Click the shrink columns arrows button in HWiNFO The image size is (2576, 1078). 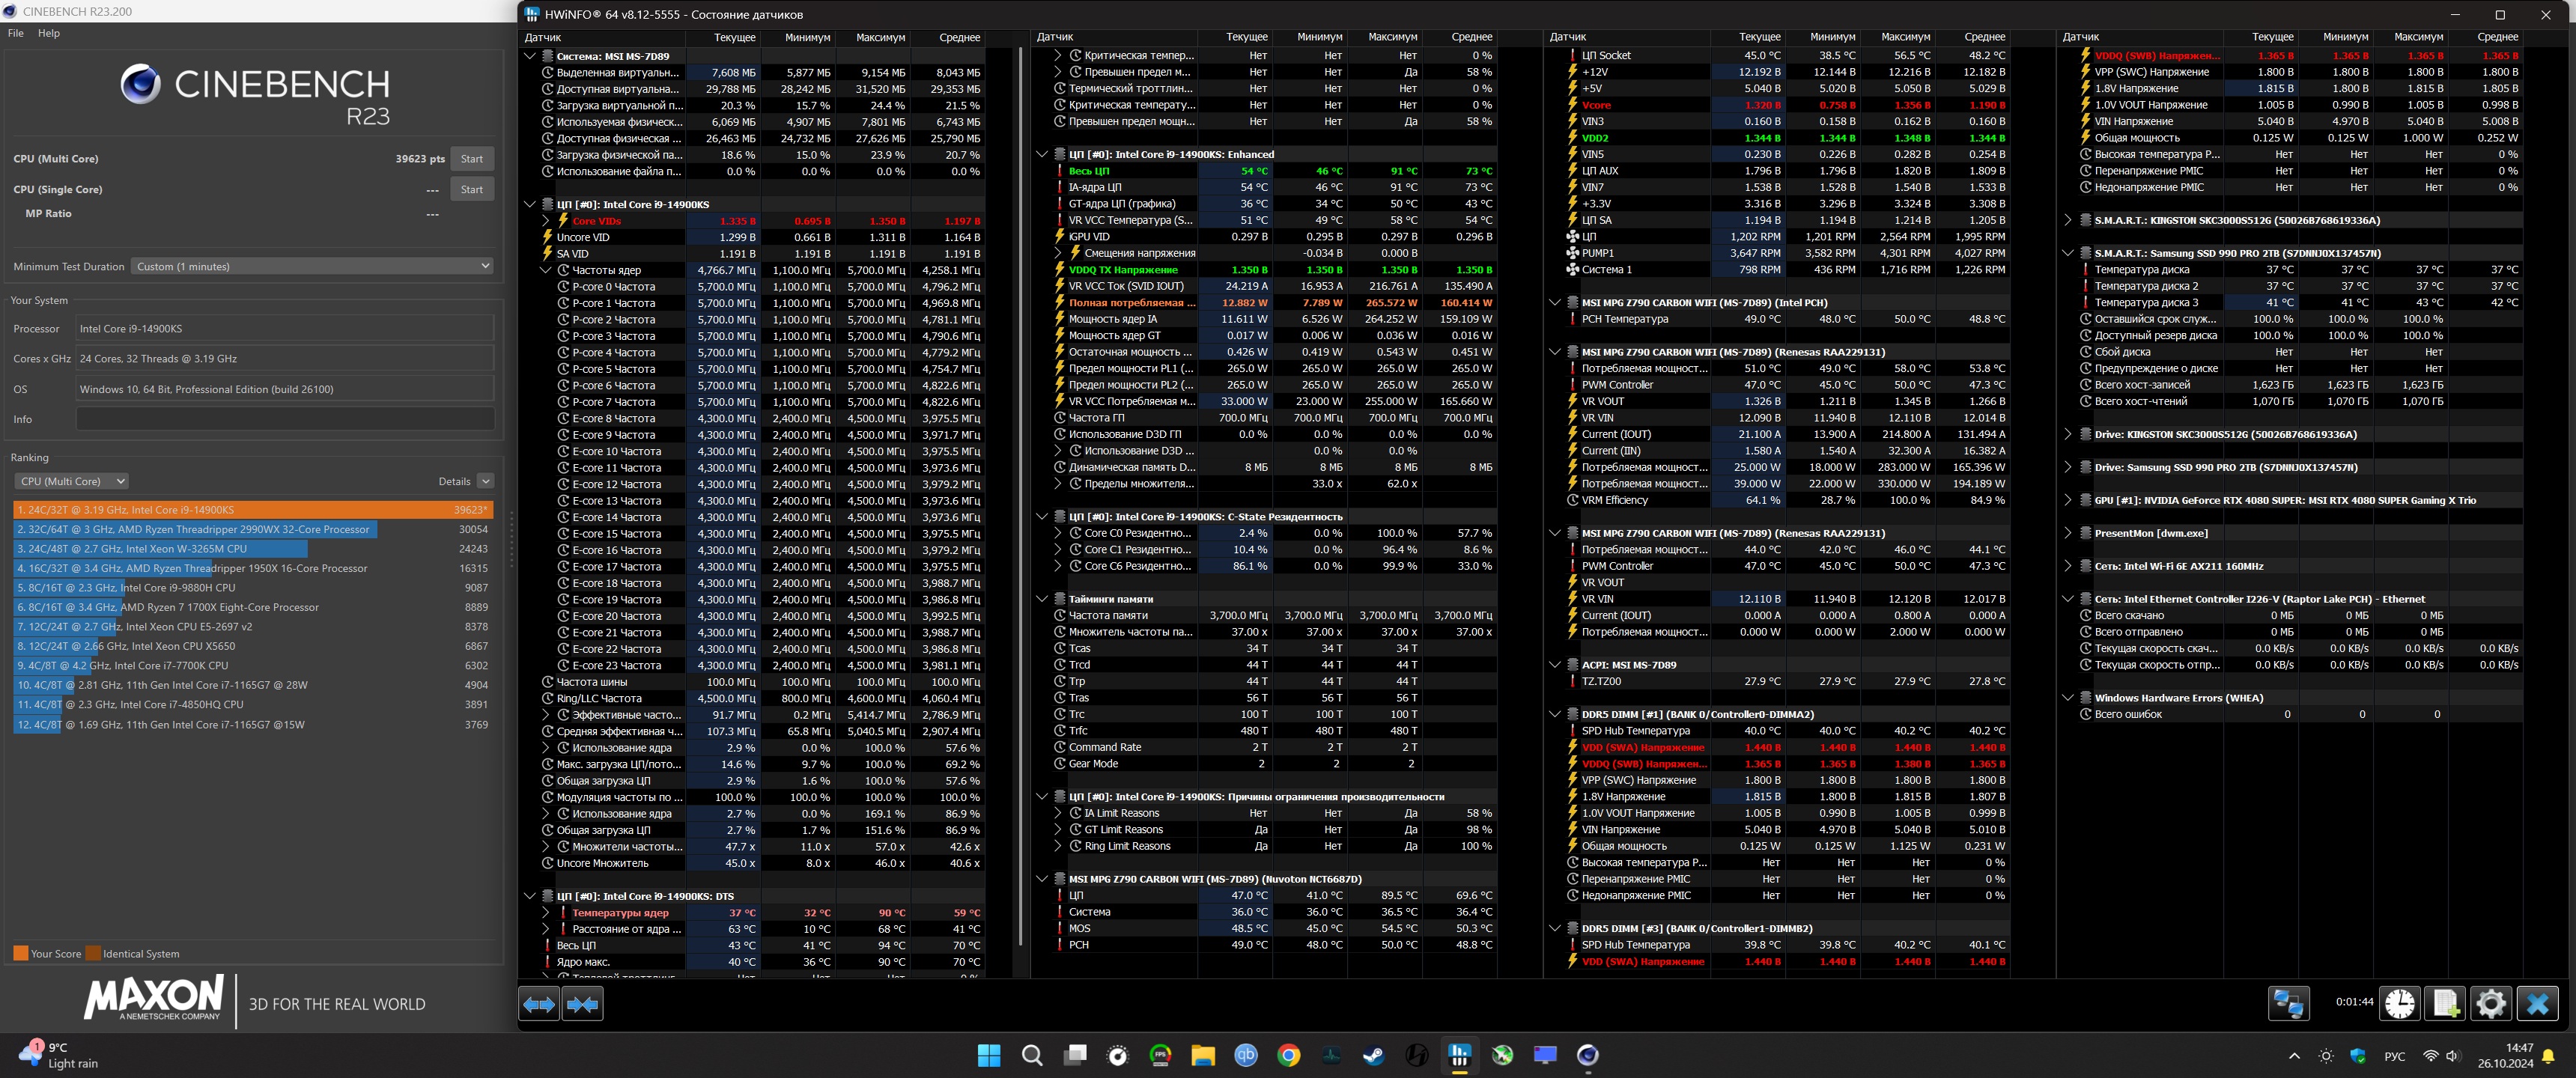pyautogui.click(x=582, y=1003)
